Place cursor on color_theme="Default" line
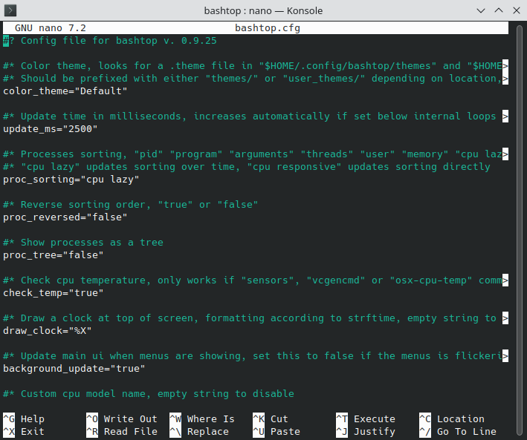This screenshot has width=527, height=440. click(65, 91)
